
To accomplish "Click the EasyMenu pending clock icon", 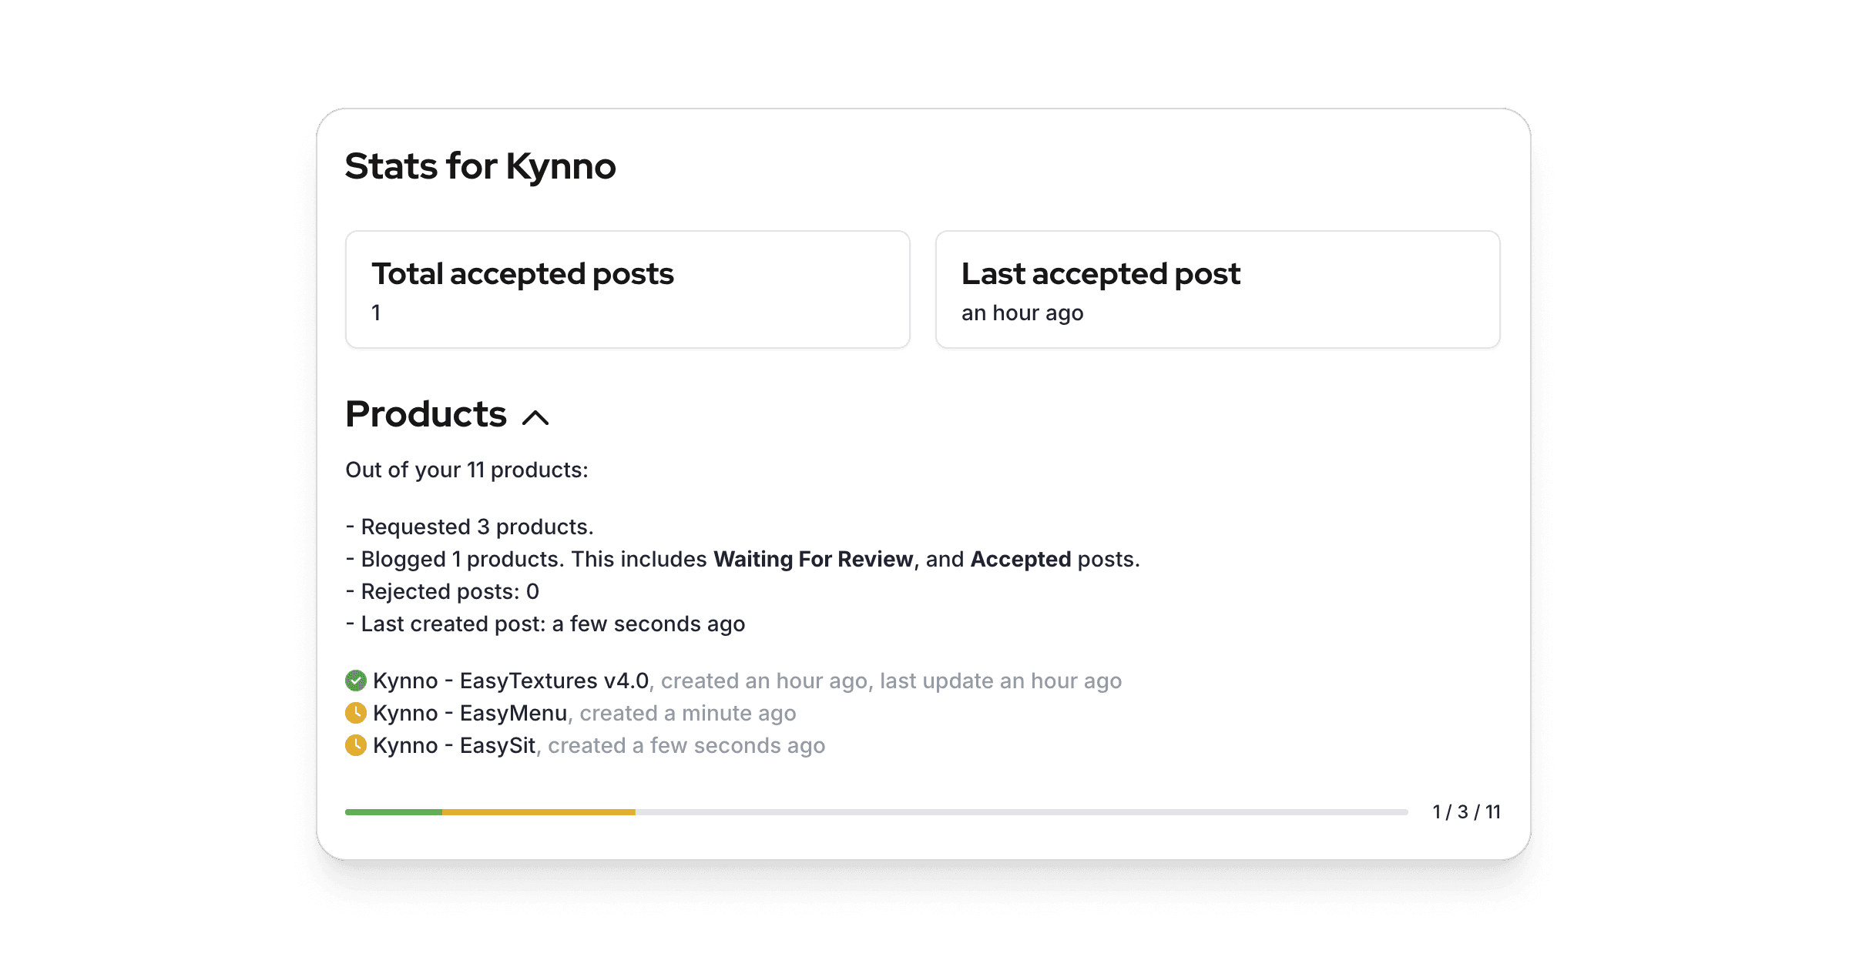I will point(355,713).
